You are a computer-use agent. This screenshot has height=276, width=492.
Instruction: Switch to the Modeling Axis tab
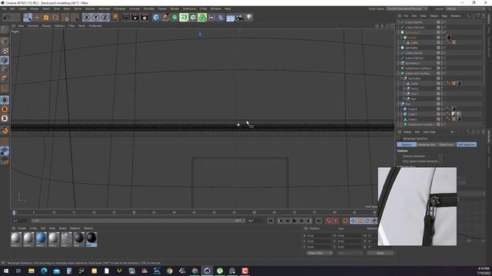coord(427,145)
